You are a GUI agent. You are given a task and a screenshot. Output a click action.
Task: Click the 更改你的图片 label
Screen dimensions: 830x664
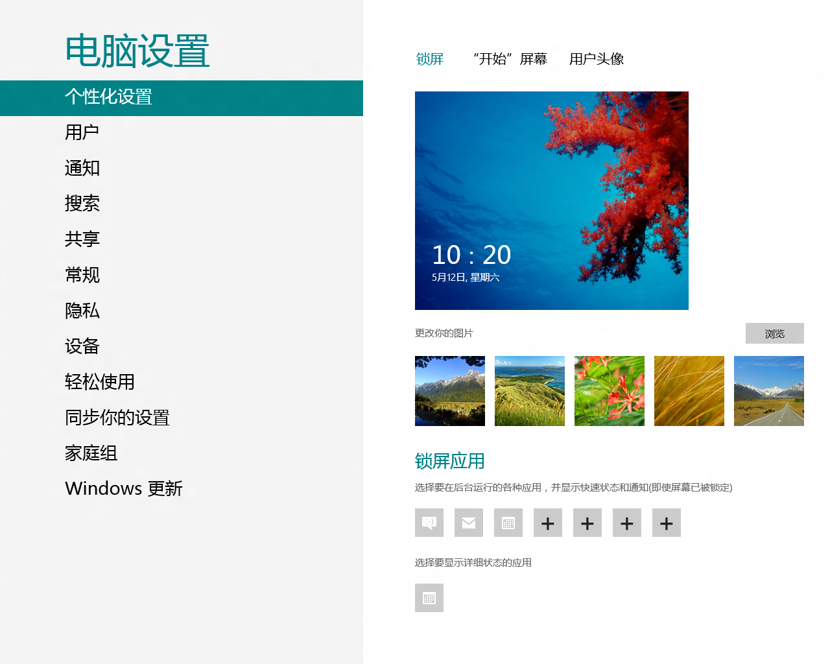(x=444, y=333)
